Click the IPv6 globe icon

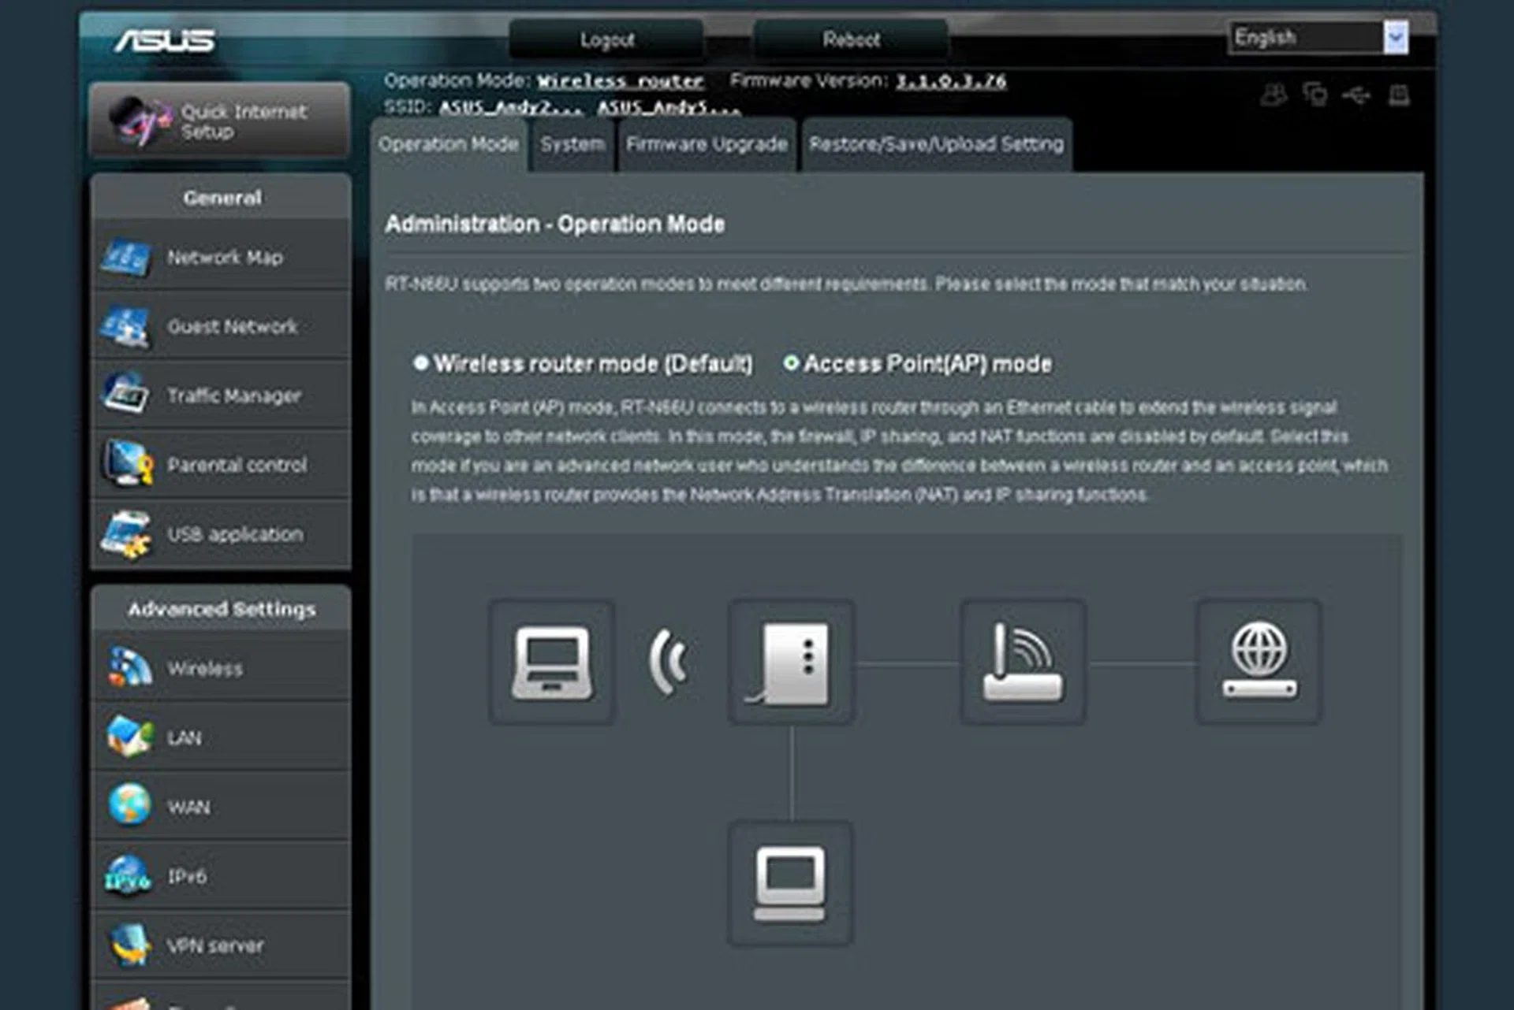click(x=128, y=875)
